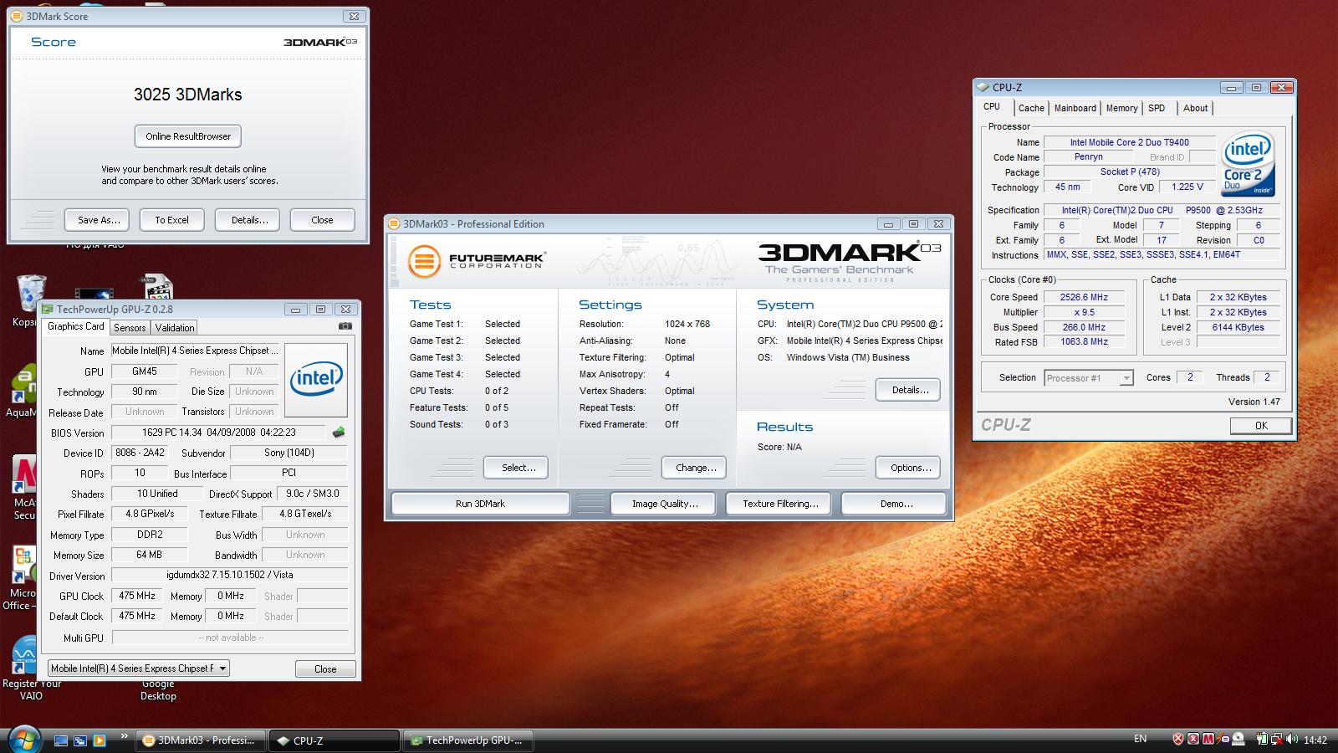Open the CPU-Z Cache tab
The image size is (1338, 753).
click(1031, 108)
